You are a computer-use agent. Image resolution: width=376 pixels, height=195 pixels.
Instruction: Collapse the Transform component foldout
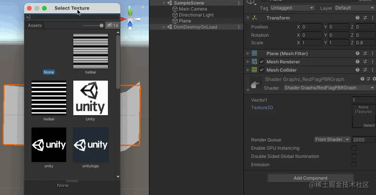[248, 18]
